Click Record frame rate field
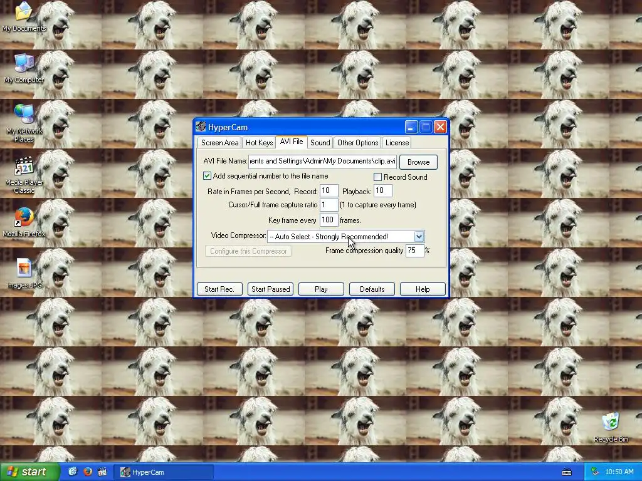 tap(329, 190)
